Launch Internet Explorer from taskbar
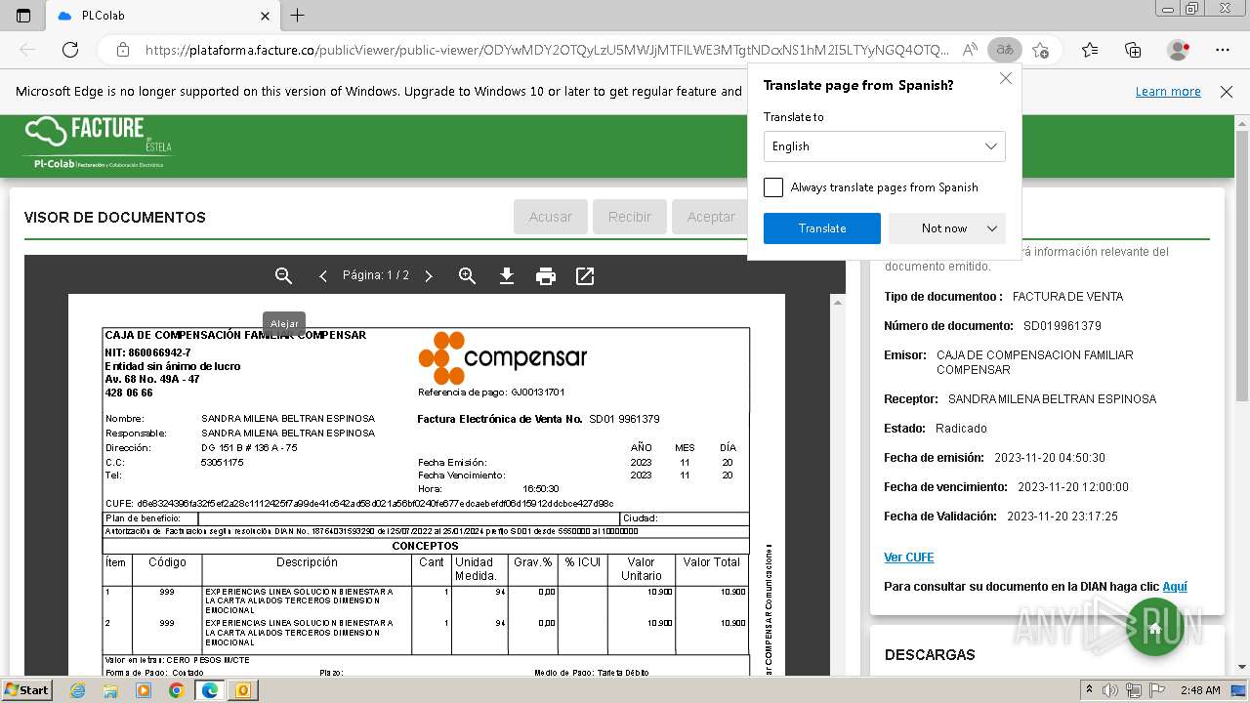The height and width of the screenshot is (703, 1250). 78,690
